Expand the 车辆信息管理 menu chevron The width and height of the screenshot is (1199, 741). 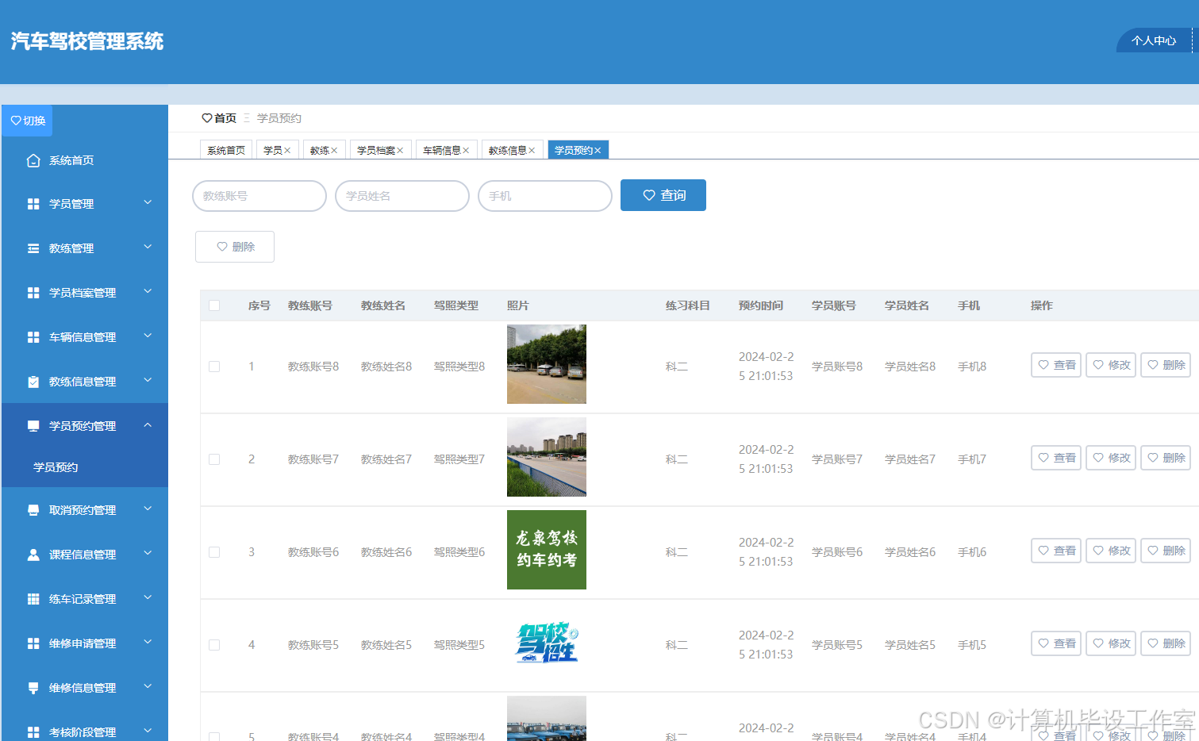(x=148, y=336)
